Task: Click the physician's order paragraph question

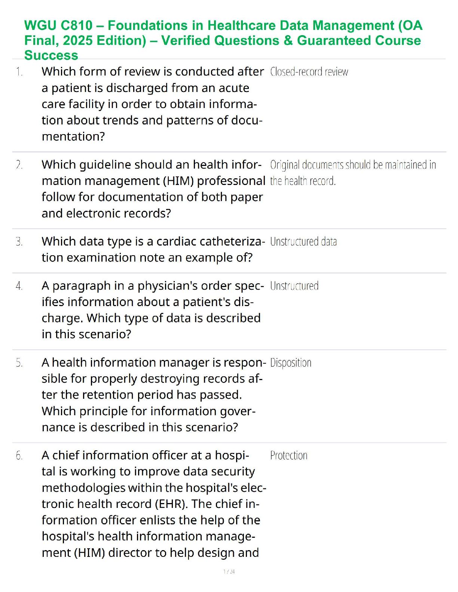Action: point(151,310)
